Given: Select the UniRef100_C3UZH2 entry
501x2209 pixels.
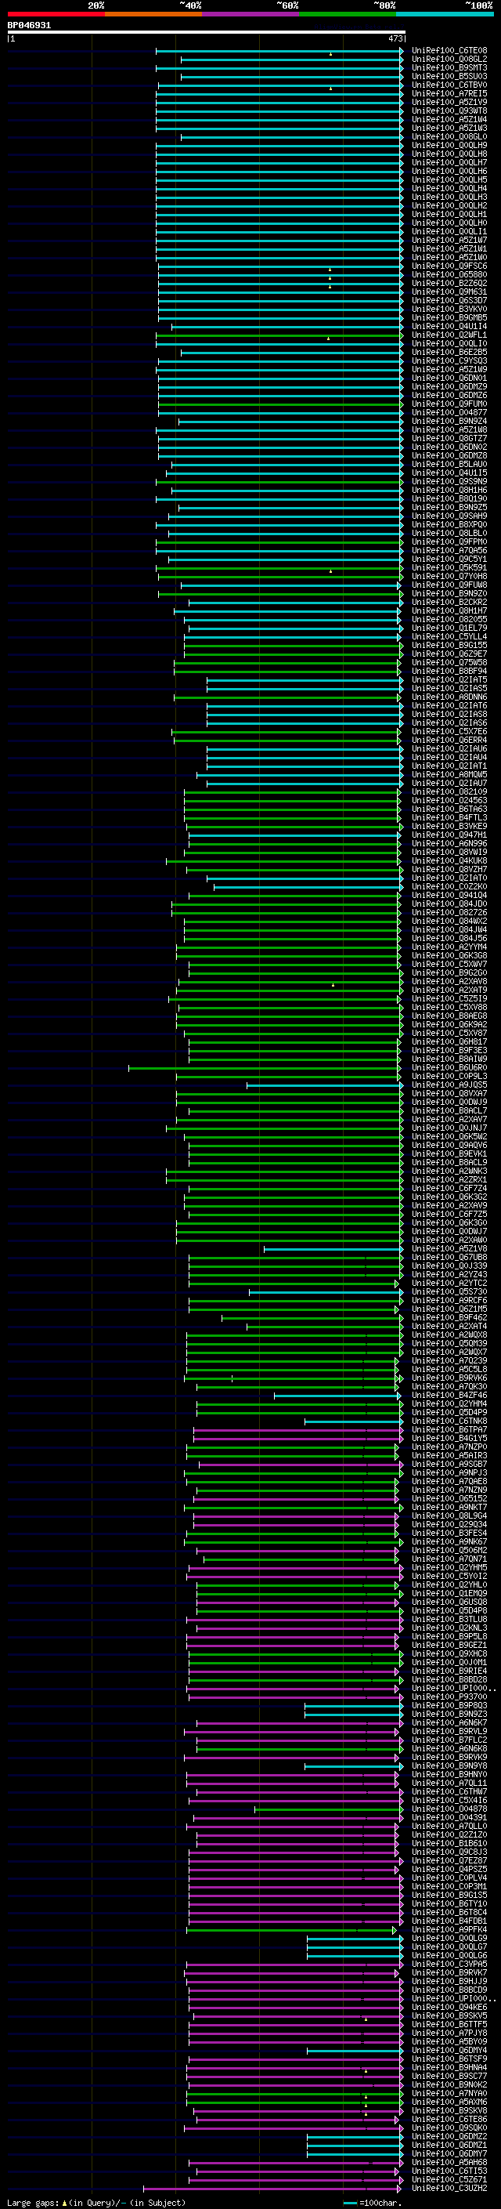Looking at the screenshot, I should click(449, 2189).
